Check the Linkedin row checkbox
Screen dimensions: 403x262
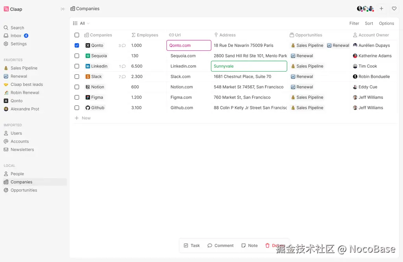pos(77,66)
